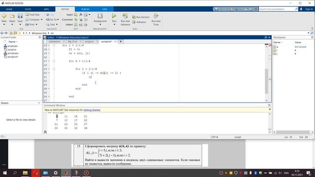Click the Getting Started link

tap(92, 110)
